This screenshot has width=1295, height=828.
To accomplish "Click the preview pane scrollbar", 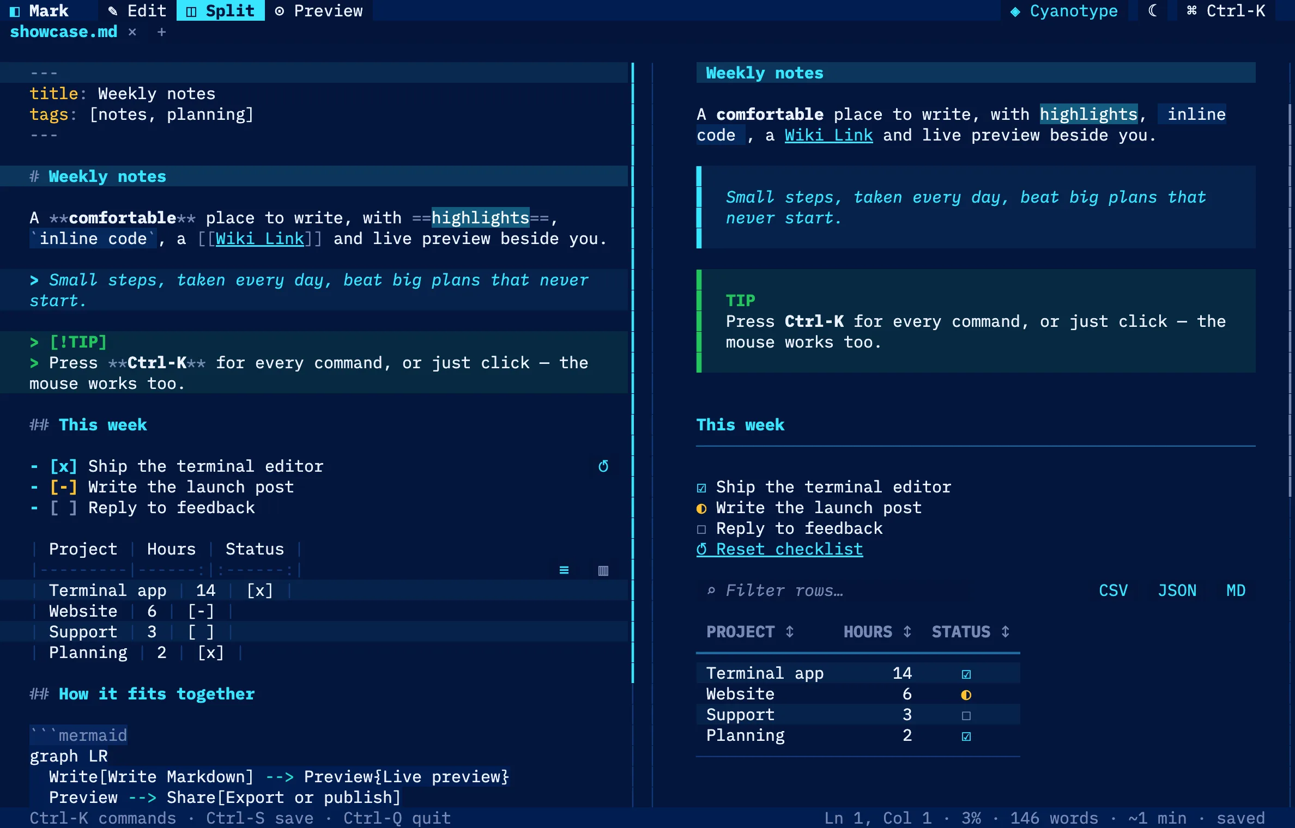I will tap(1290, 300).
